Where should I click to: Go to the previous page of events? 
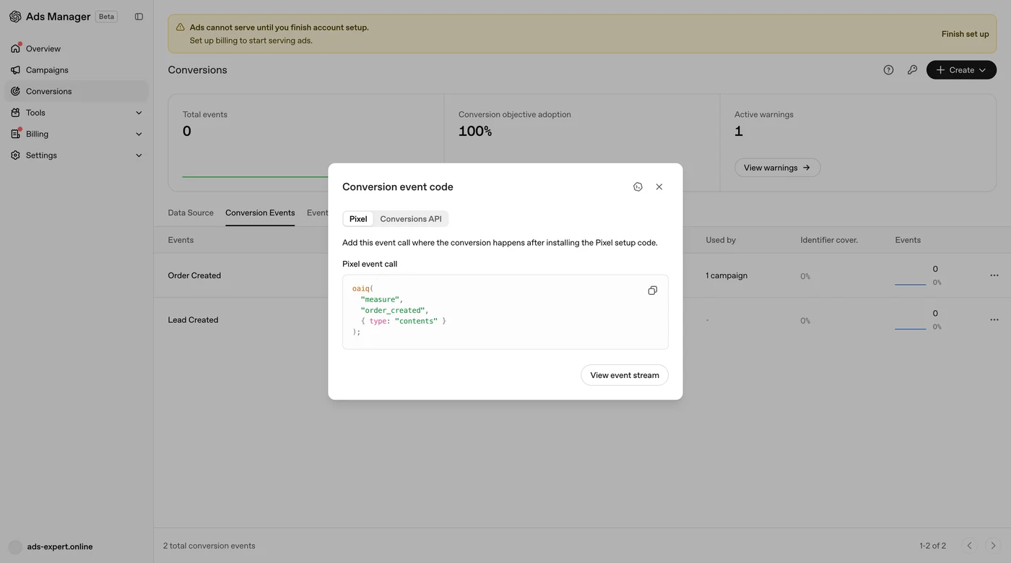969,546
